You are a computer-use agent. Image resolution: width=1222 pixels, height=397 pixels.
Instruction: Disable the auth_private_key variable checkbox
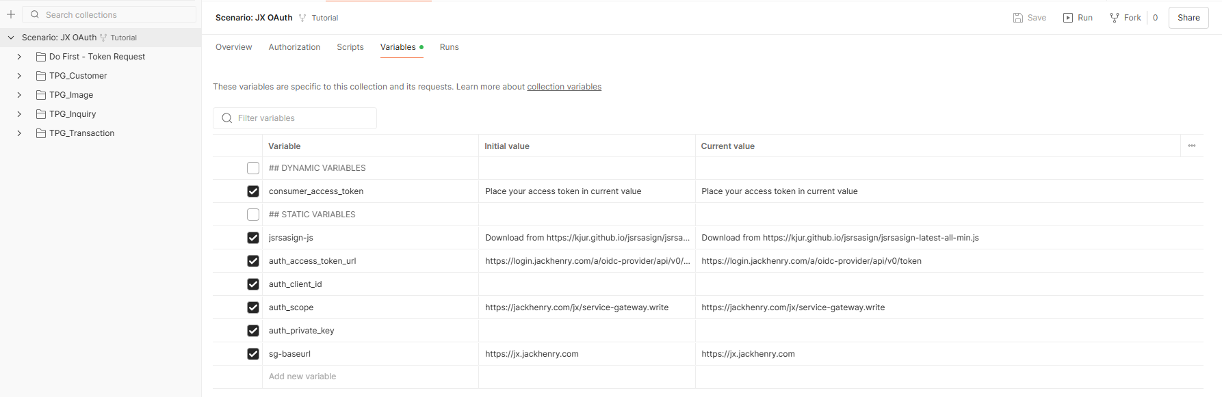click(253, 331)
